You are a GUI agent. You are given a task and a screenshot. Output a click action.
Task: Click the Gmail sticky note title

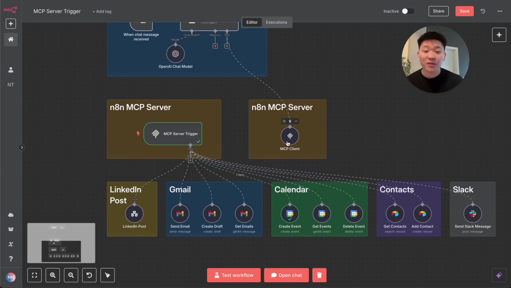[x=180, y=190]
